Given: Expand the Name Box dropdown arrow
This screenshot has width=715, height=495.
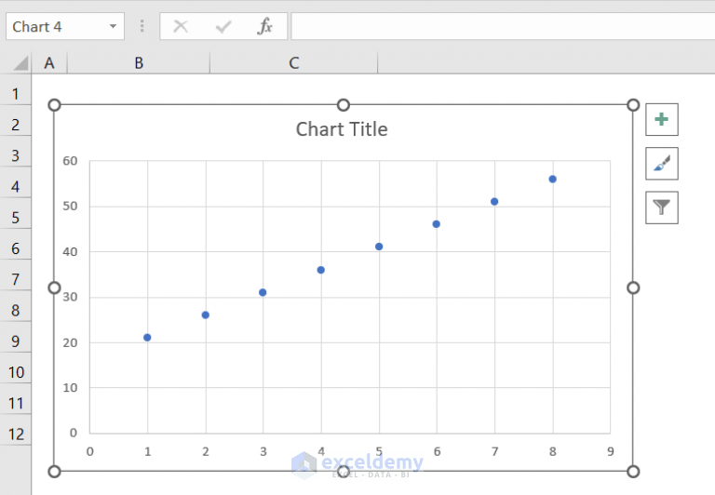Looking at the screenshot, I should (113, 26).
